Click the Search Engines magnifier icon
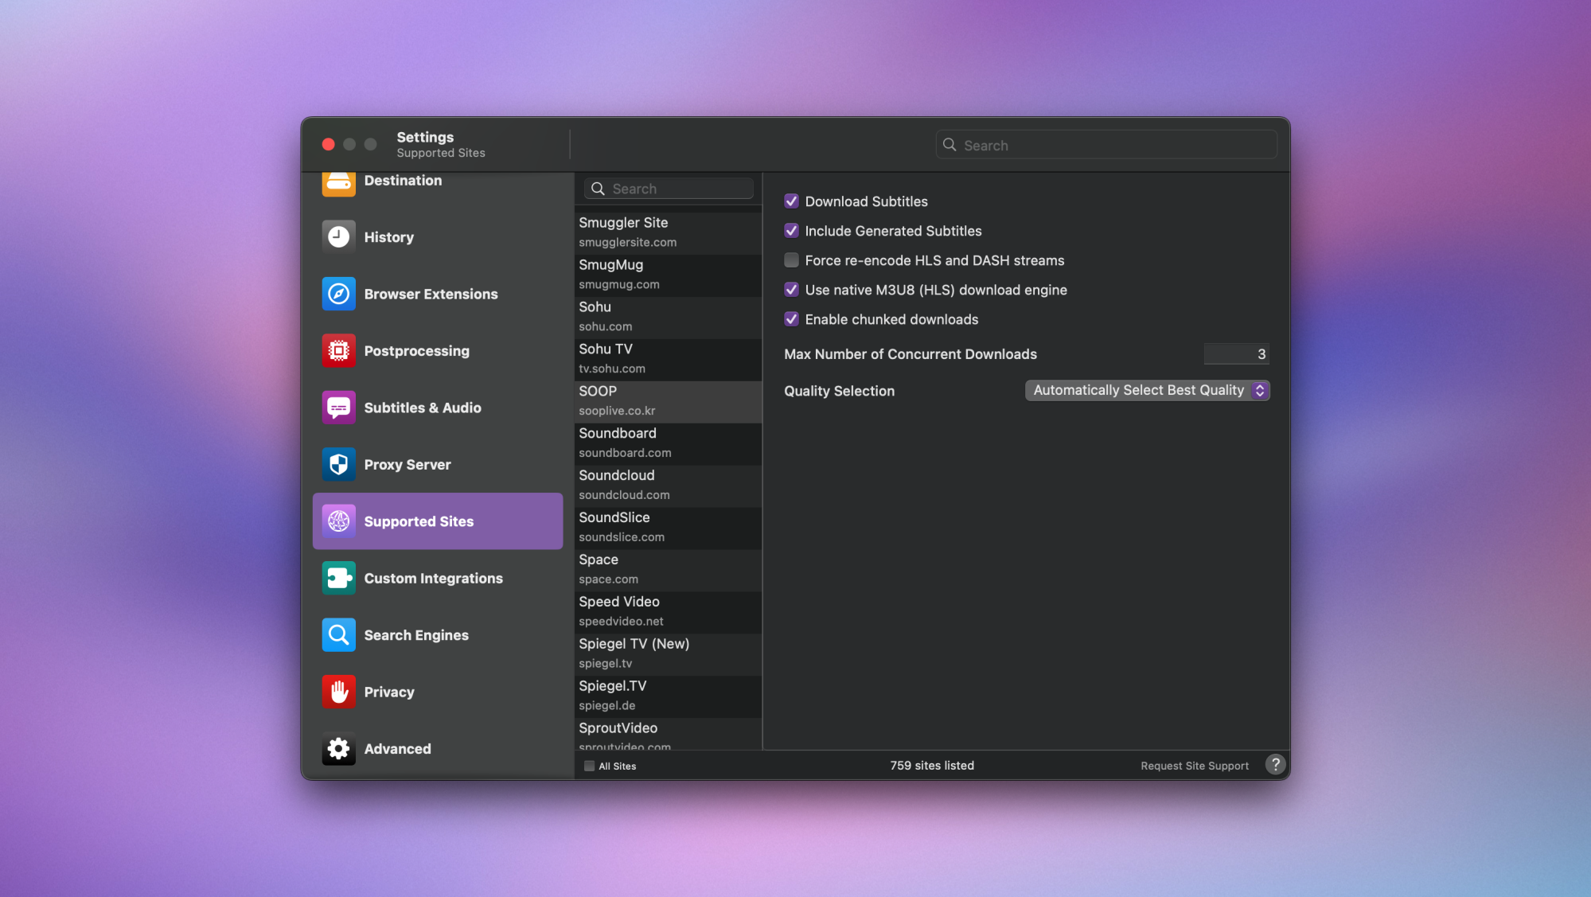This screenshot has height=897, width=1591. click(338, 634)
